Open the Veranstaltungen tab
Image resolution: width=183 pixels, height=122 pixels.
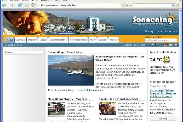[78, 40]
